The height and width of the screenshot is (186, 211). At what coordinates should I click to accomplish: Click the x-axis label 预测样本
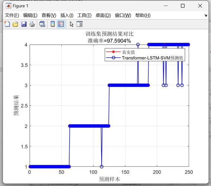pyautogui.click(x=109, y=179)
